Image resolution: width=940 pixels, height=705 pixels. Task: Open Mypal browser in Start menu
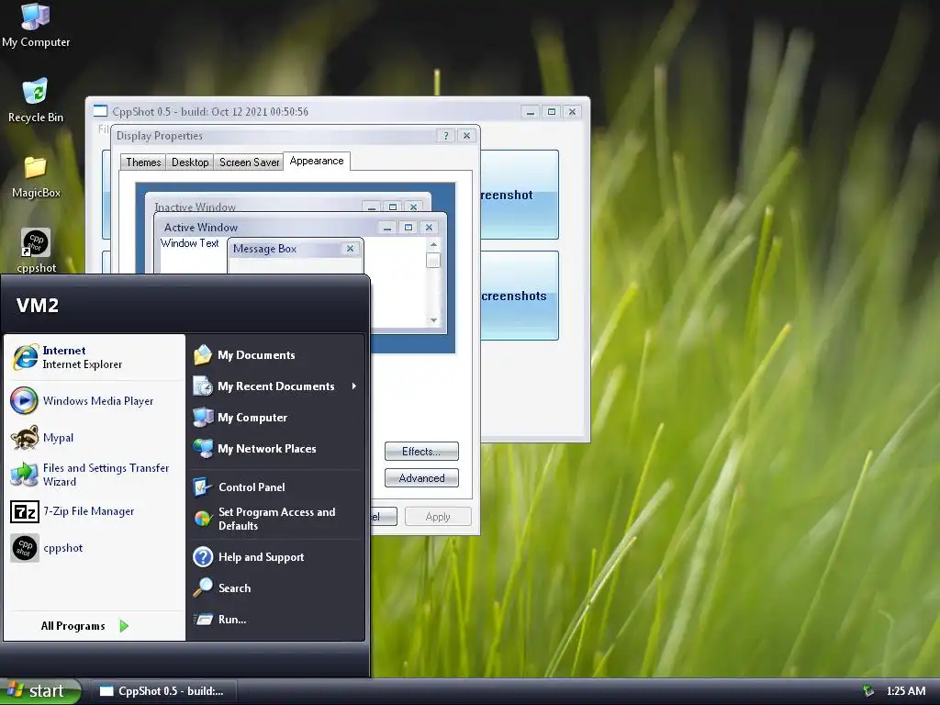pyautogui.click(x=95, y=438)
